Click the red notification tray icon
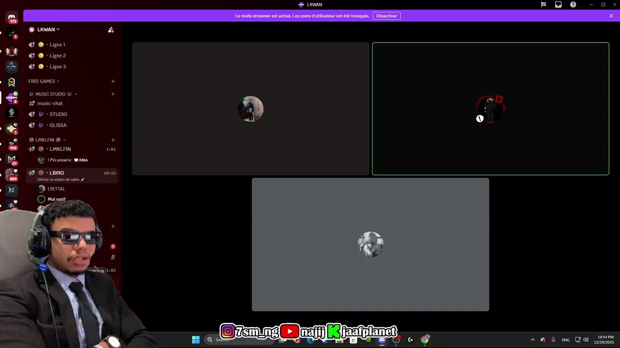Image resolution: width=620 pixels, height=348 pixels. coord(543,340)
